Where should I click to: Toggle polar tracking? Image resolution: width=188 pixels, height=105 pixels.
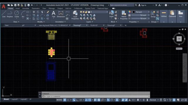point(80,100)
